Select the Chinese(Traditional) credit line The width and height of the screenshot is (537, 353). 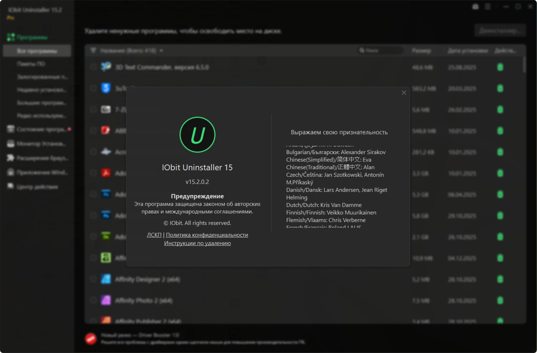tap(330, 168)
